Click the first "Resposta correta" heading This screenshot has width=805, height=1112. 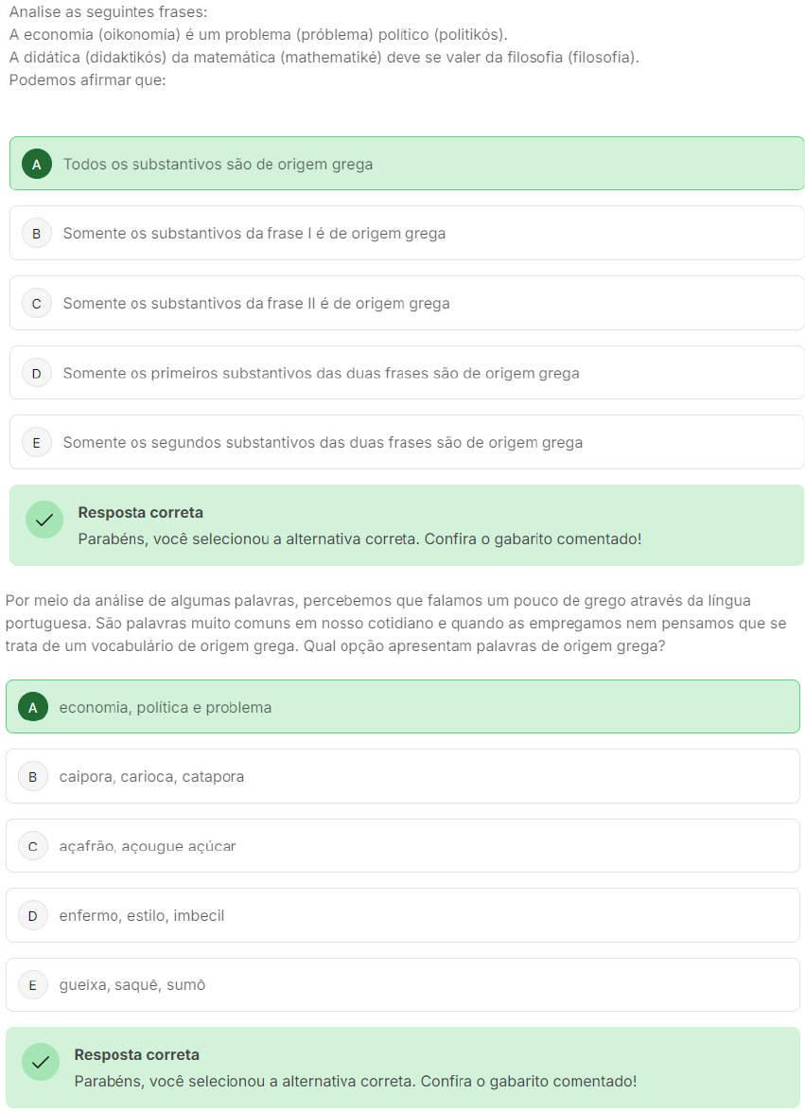140,512
